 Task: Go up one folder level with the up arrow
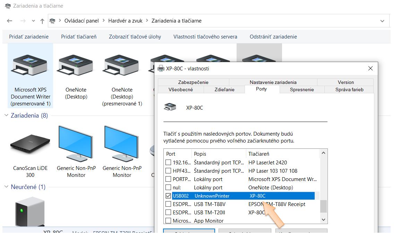(42, 21)
